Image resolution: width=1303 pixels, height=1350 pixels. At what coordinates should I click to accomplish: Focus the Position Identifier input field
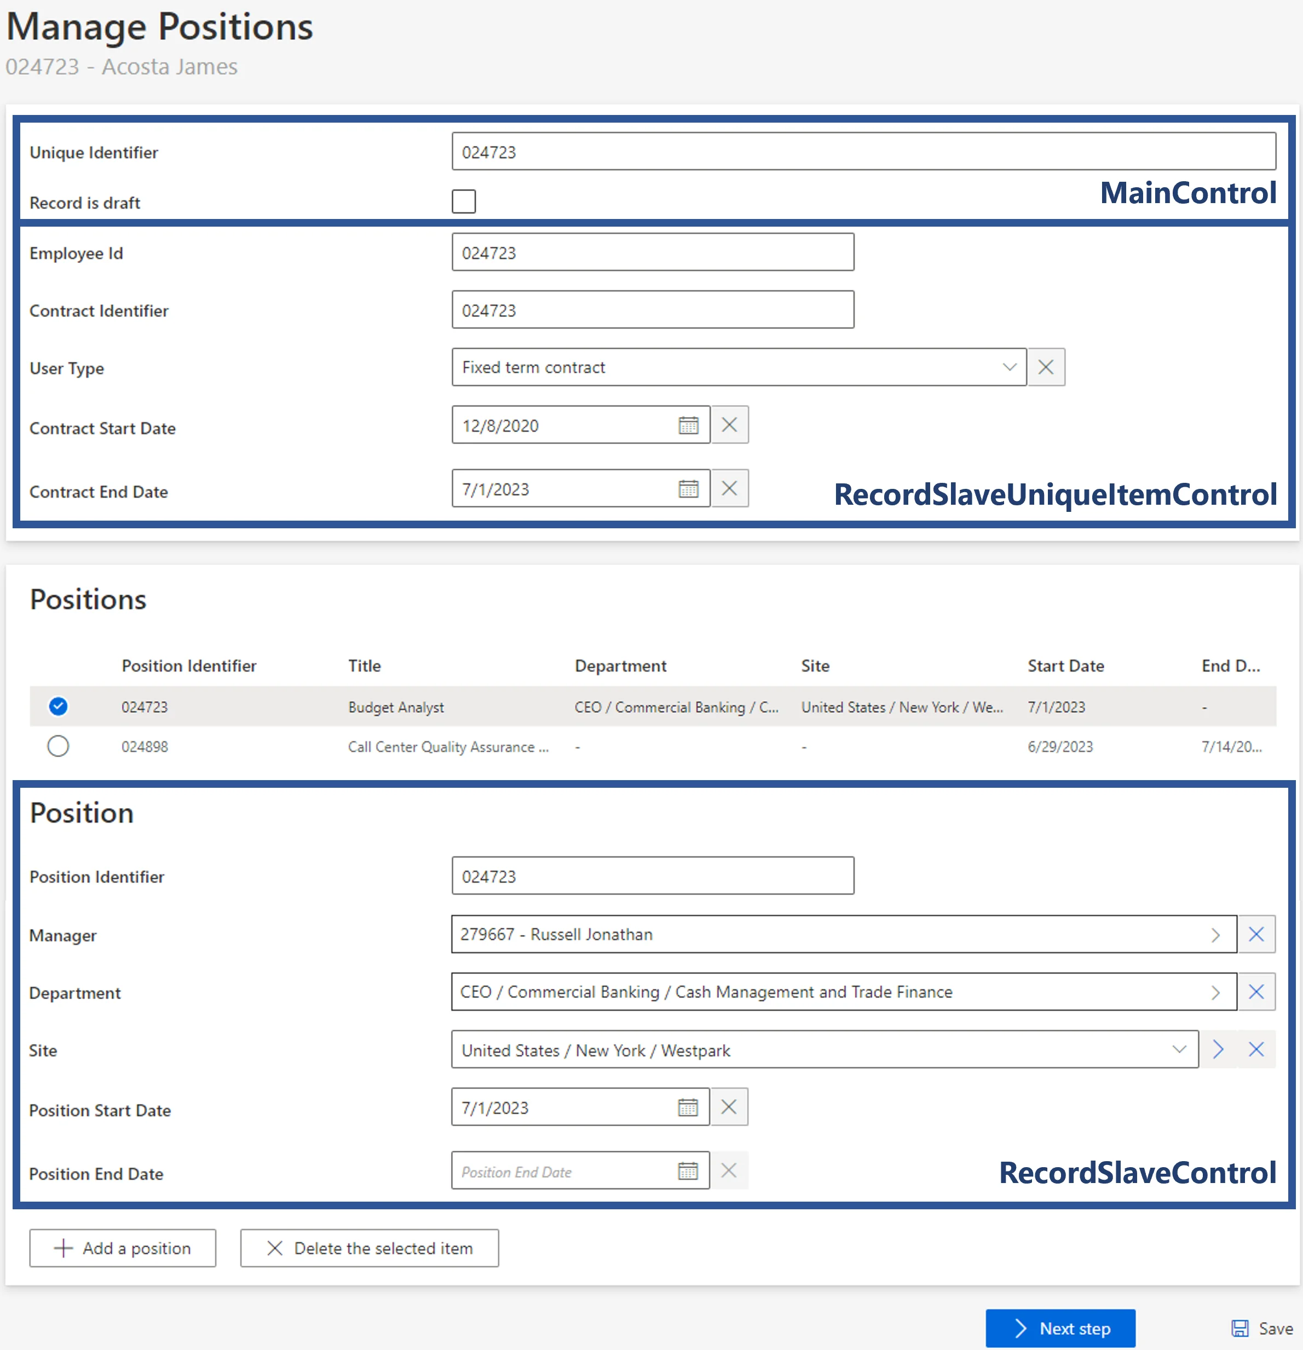(x=653, y=876)
